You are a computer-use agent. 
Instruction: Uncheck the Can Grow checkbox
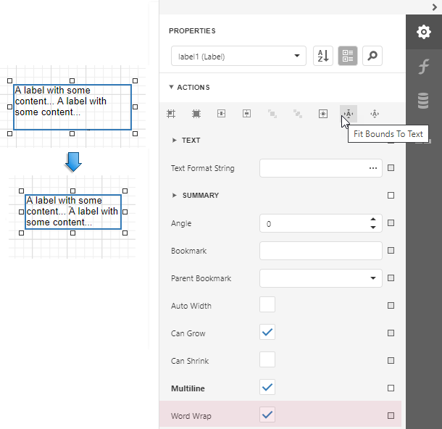(267, 332)
